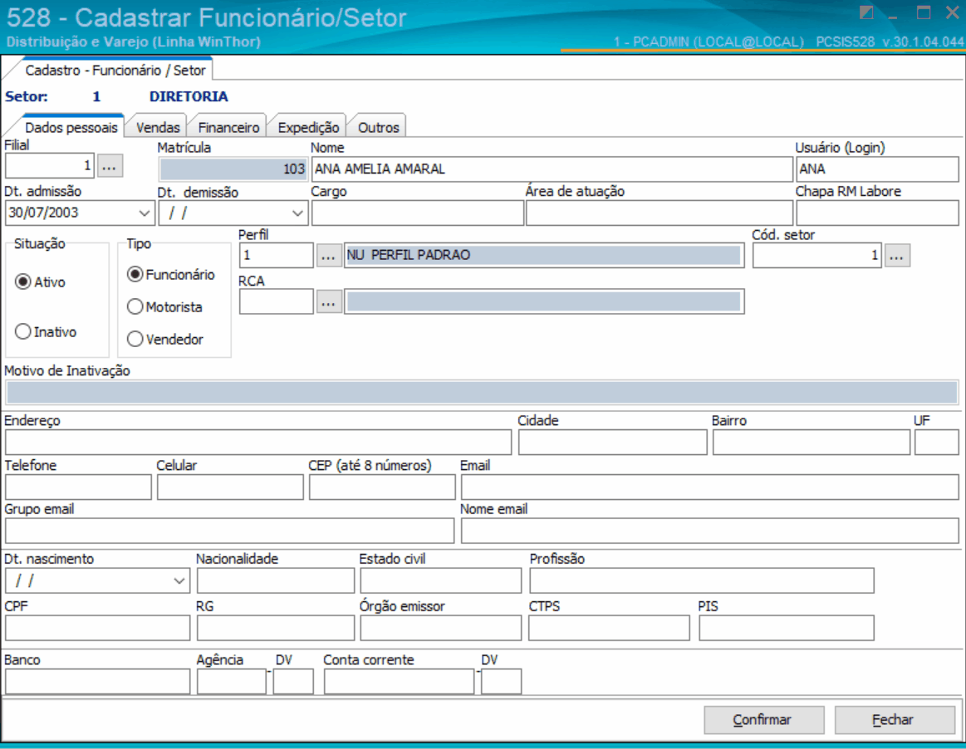Open the Cód. setor lookup ellipsis button
The width and height of the screenshot is (966, 749).
pos(897,255)
